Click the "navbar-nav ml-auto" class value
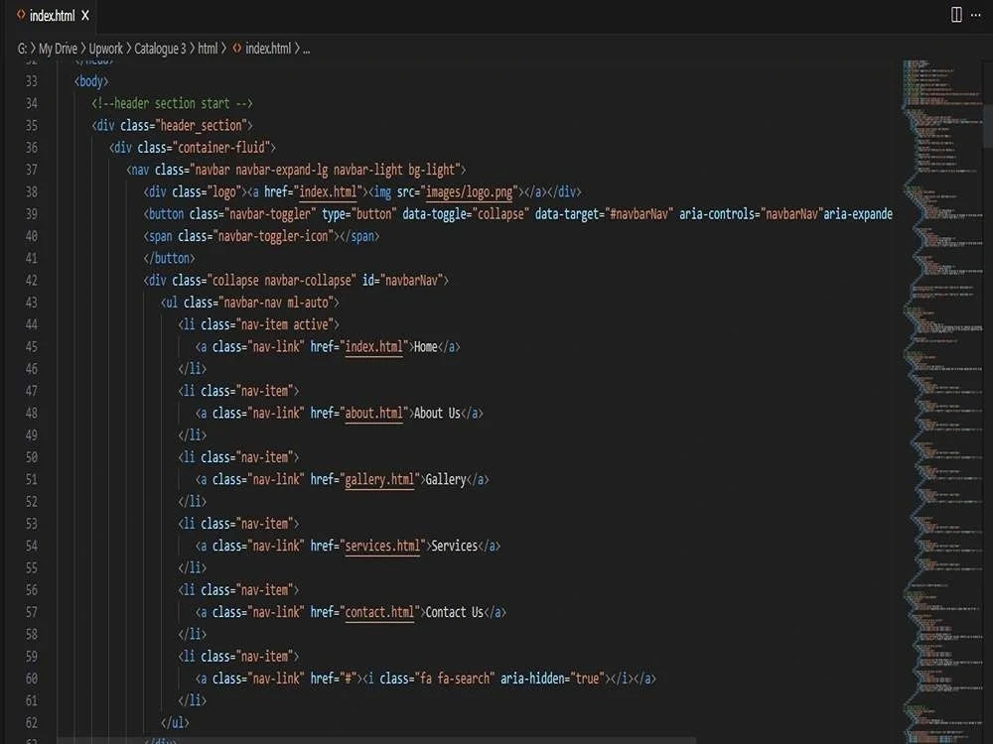The height and width of the screenshot is (744, 993). (275, 303)
